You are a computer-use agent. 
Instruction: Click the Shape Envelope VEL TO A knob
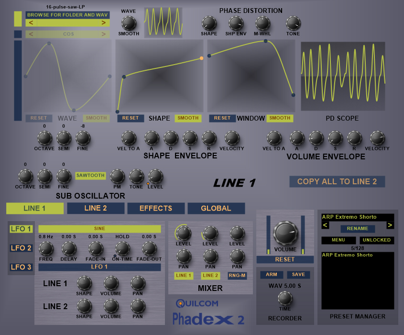129,138
